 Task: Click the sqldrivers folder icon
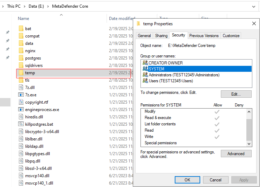[x=21, y=65]
